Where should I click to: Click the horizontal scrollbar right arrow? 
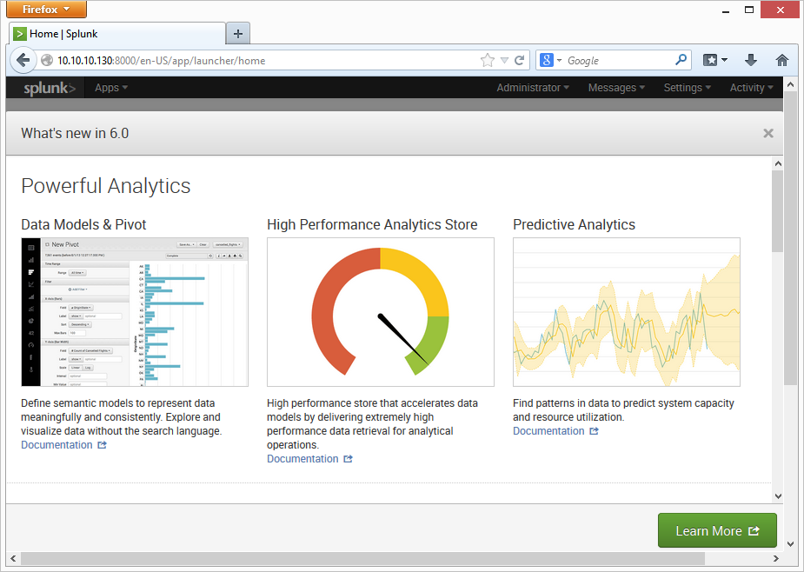click(776, 558)
